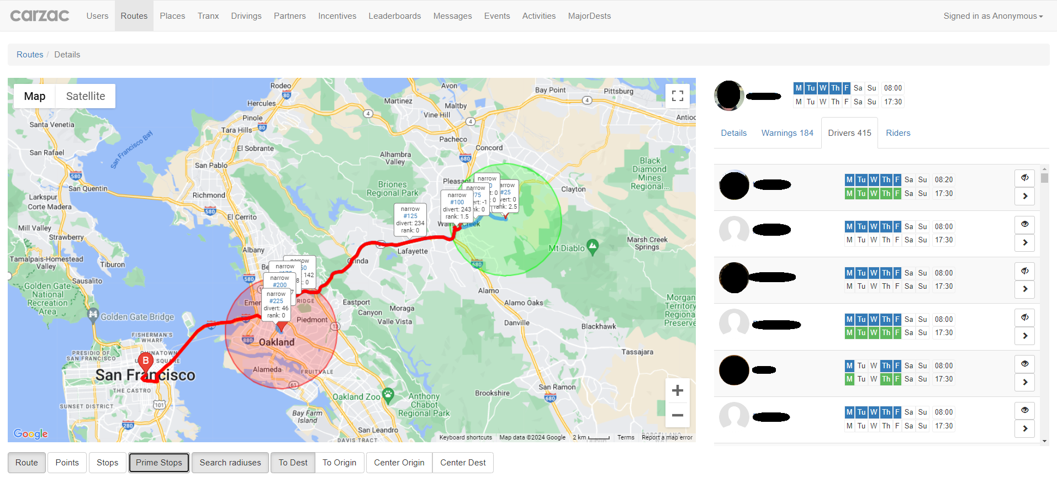The height and width of the screenshot is (482, 1057).
Task: Toggle fullscreen view of the map
Action: coord(677,96)
